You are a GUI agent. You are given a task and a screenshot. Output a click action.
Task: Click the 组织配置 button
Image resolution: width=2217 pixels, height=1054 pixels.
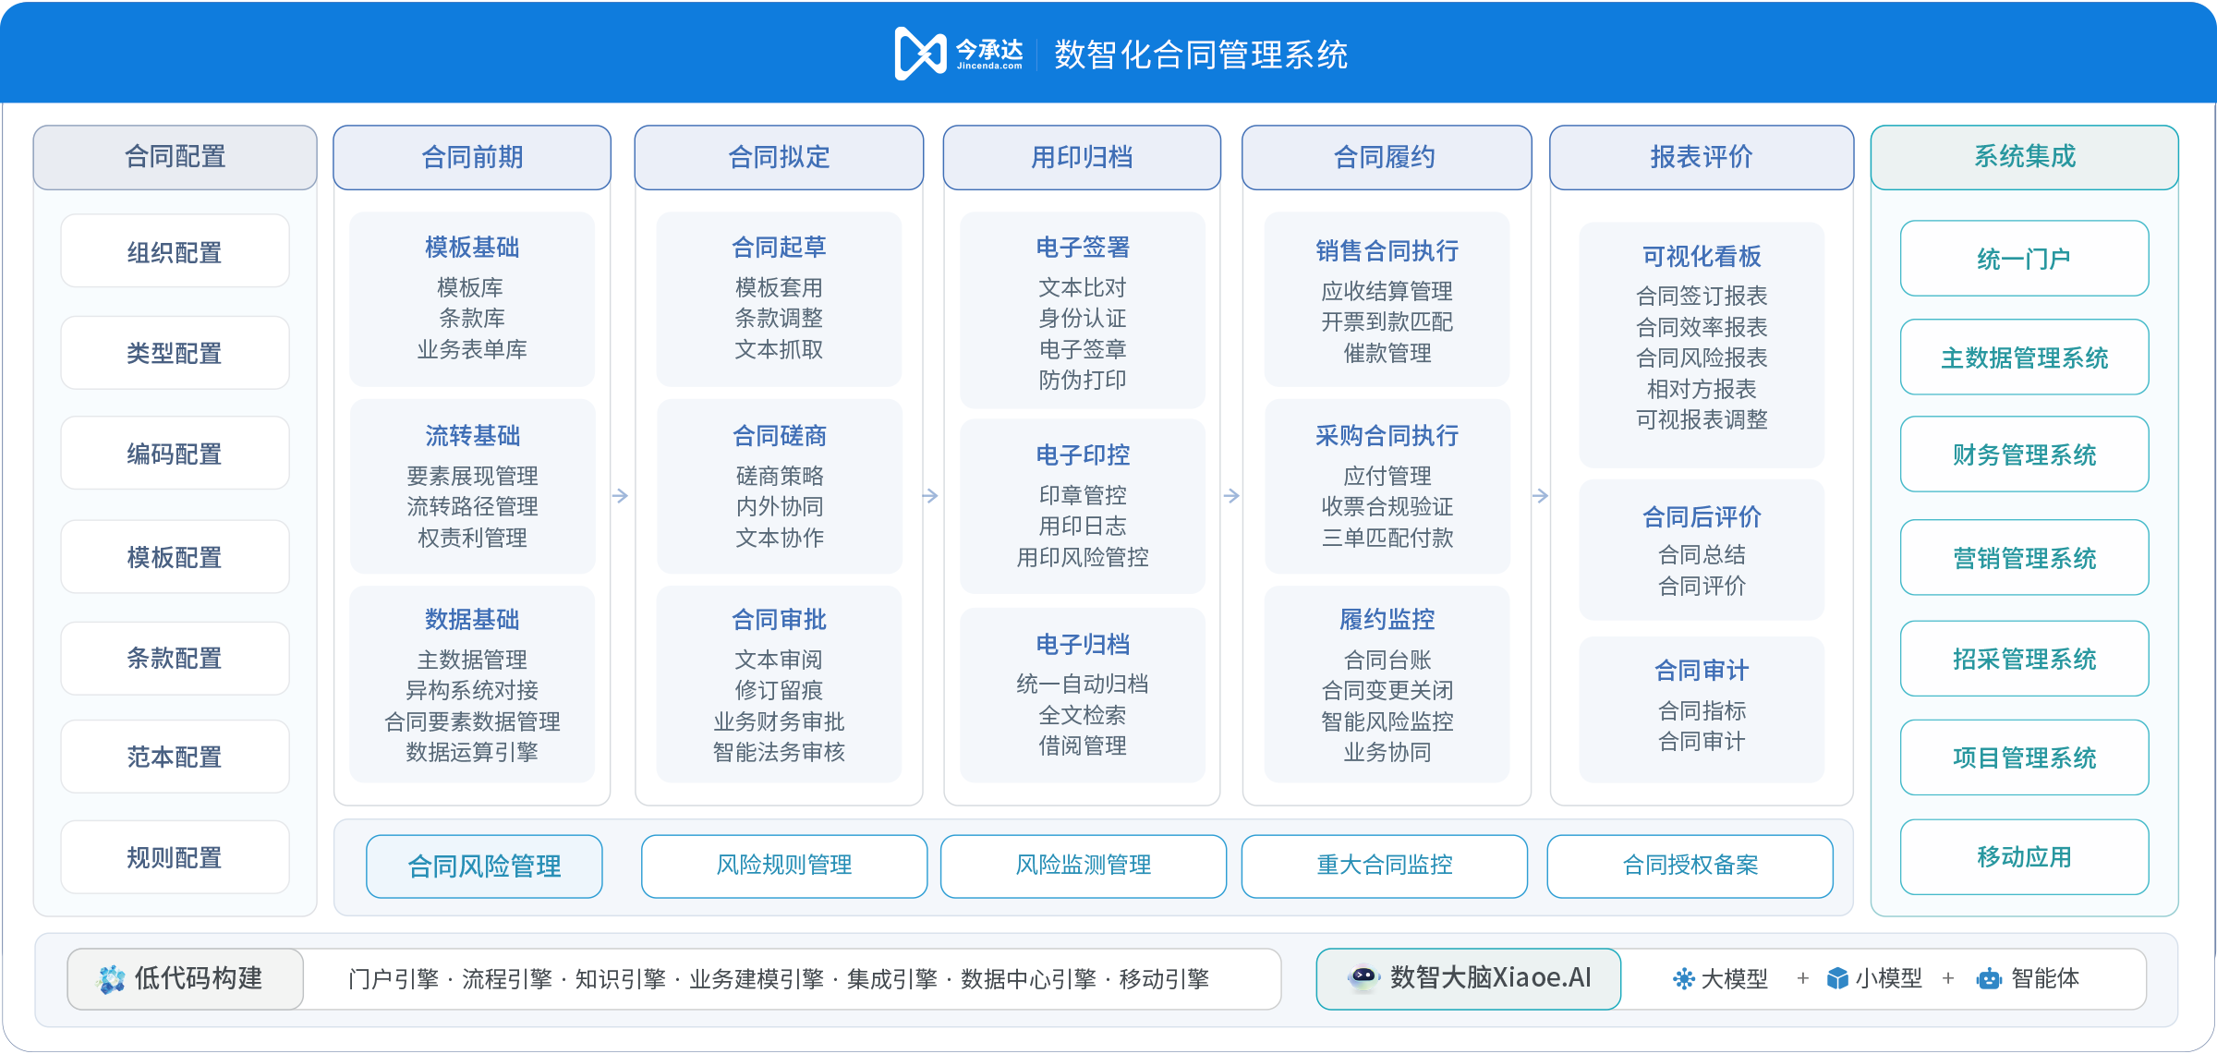coord(175,252)
